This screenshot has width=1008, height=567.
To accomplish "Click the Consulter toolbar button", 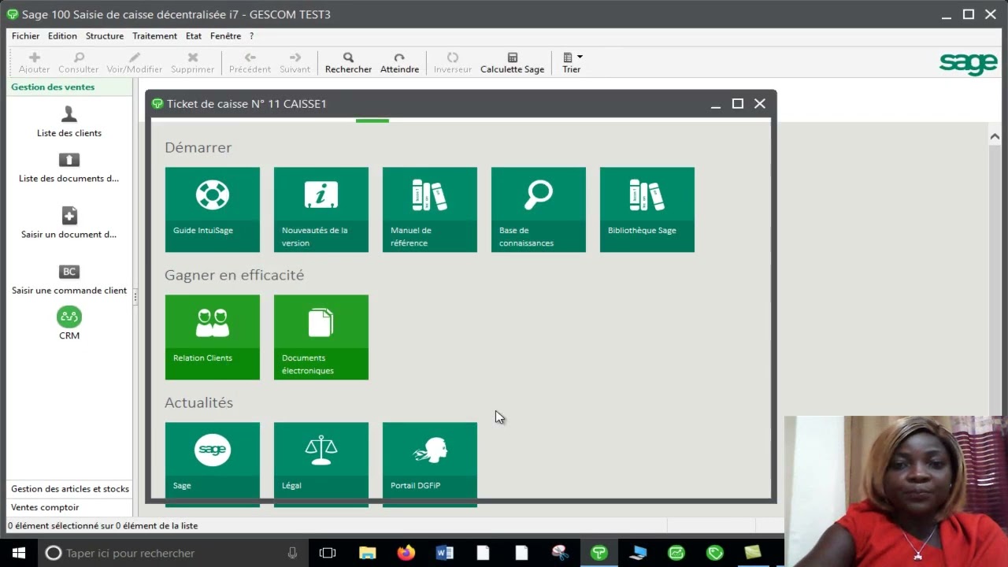I will click(x=79, y=63).
